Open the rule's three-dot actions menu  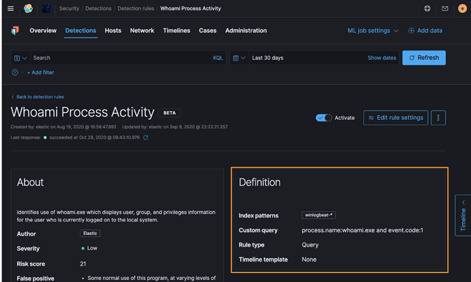[x=438, y=118]
